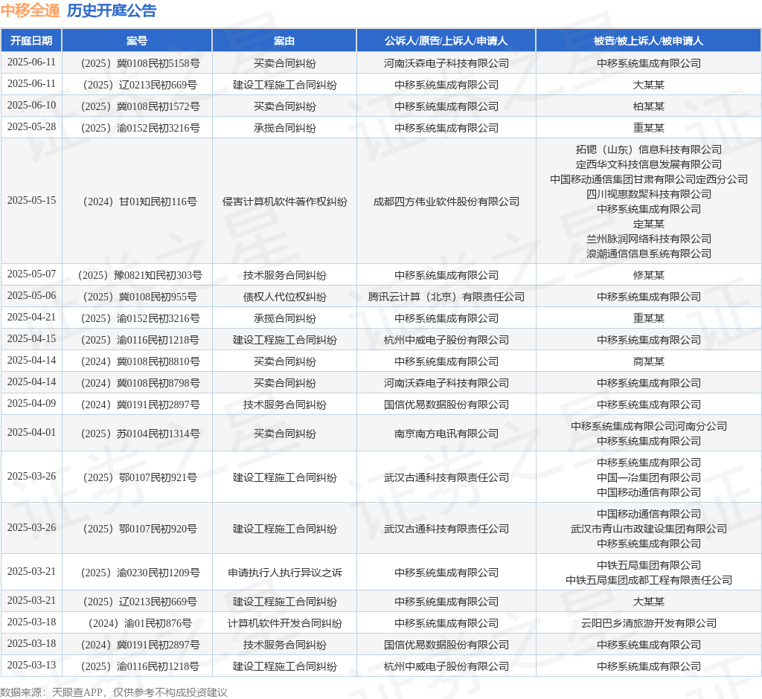Click the date 2025-04-09
Screen dimensions: 762x699
click(31, 403)
